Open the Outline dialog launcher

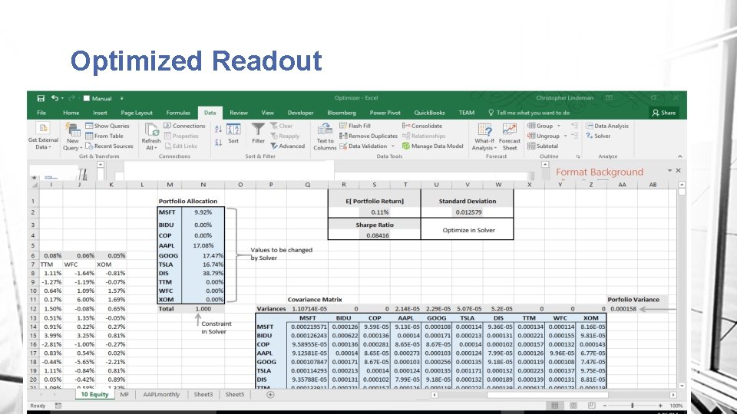tap(577, 156)
